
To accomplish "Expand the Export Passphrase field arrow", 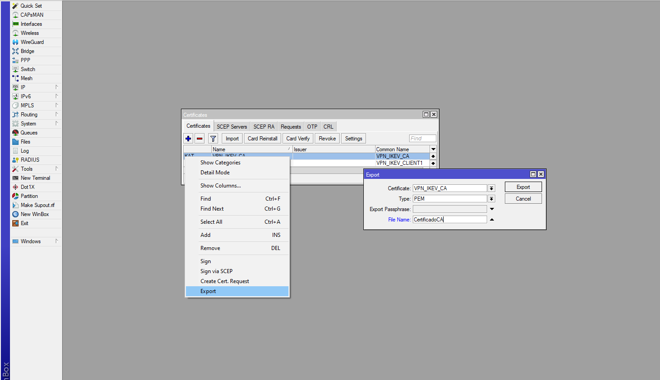I will pos(492,209).
